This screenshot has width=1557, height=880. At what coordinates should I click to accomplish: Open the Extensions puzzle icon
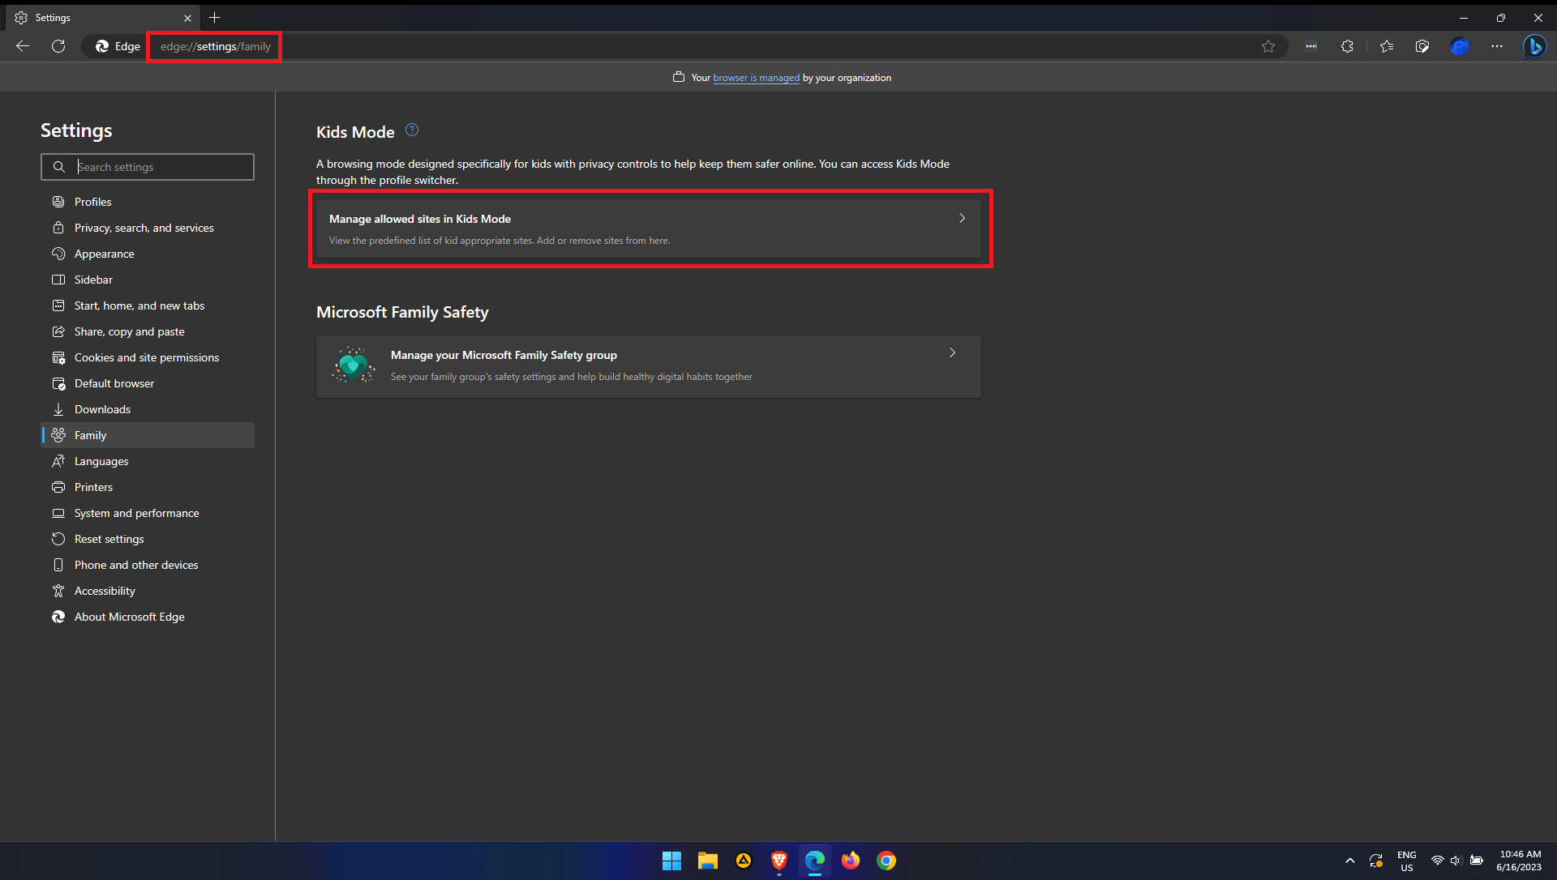click(x=1347, y=46)
